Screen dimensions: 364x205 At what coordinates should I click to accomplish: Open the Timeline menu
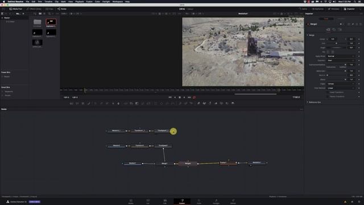coord(48,2)
